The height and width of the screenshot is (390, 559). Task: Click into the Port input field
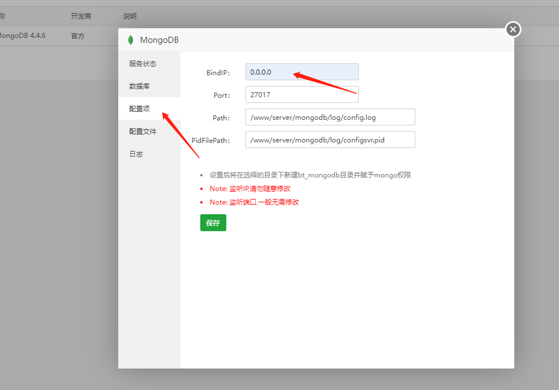[302, 94]
